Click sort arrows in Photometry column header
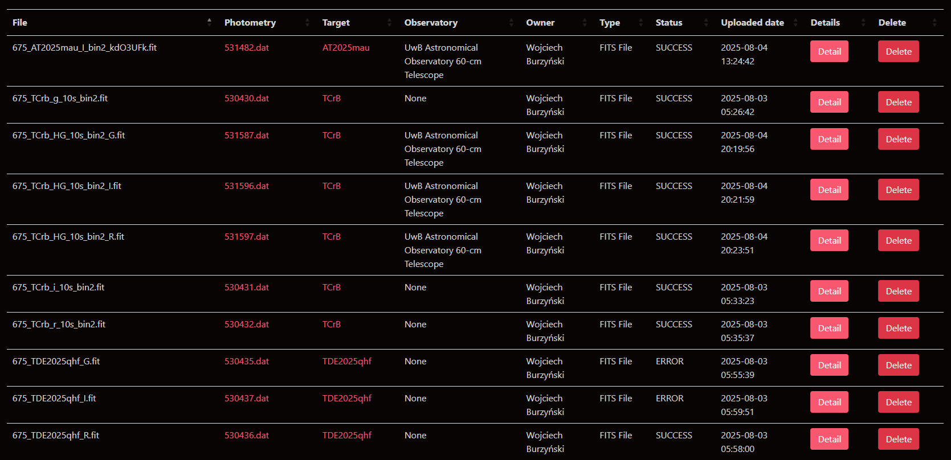Viewport: 951px width, 460px height. click(x=307, y=22)
